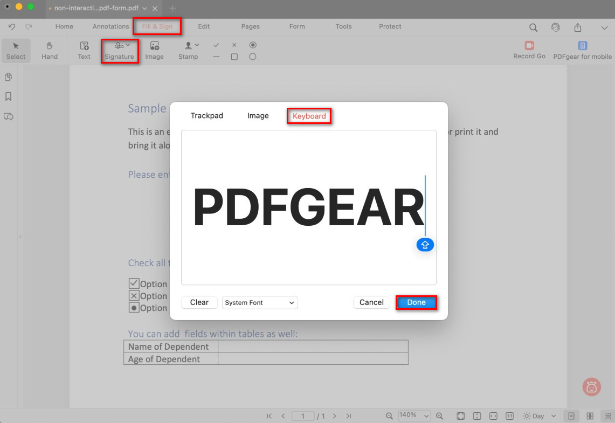The image size is (615, 423).
Task: Open the Day theme dropdown
Action: (540, 416)
